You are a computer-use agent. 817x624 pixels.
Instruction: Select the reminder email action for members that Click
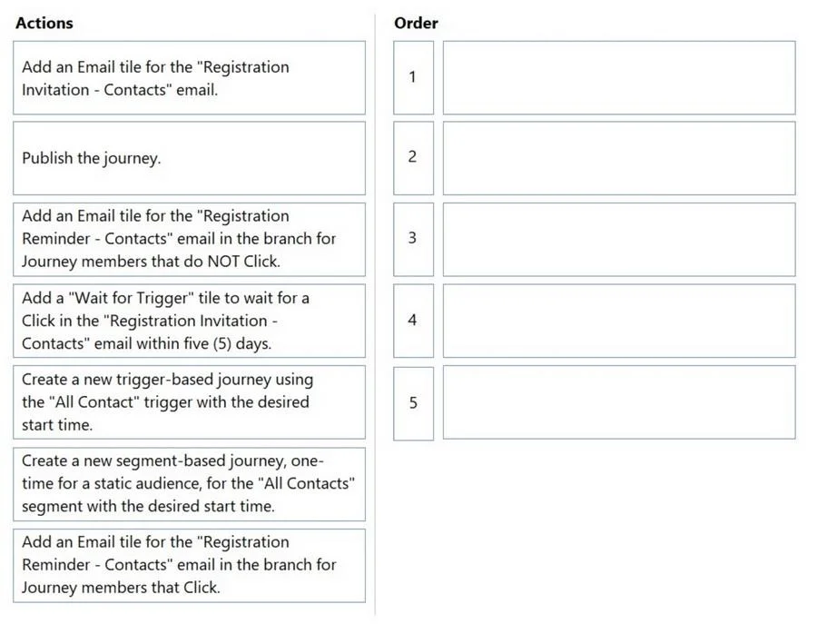click(x=189, y=566)
